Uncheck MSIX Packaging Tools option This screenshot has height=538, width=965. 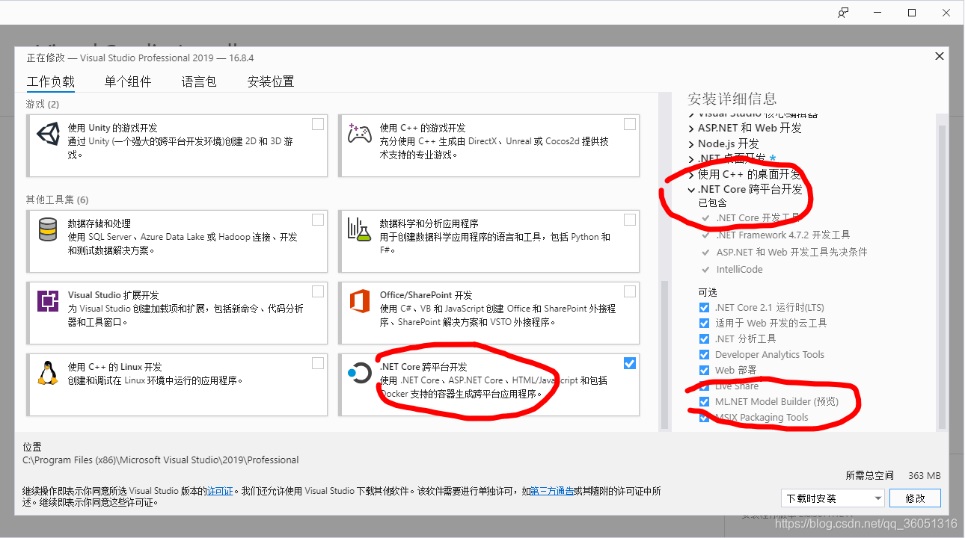click(x=704, y=418)
